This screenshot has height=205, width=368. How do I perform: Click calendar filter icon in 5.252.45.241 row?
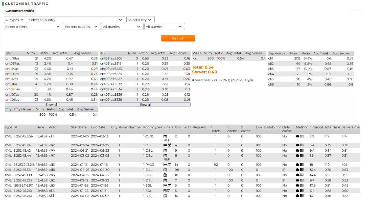pyautogui.click(x=170, y=145)
